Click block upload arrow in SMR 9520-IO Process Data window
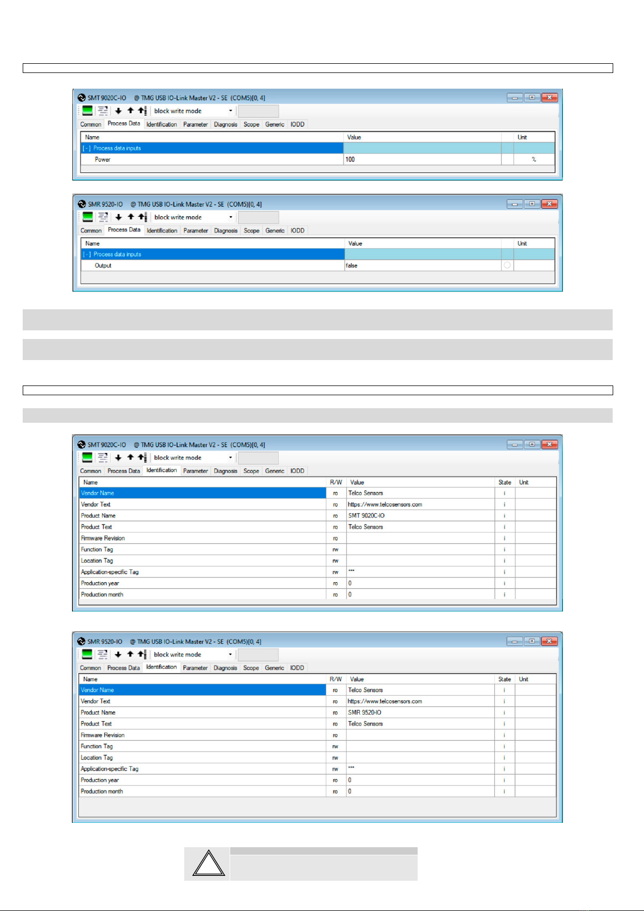Viewport: 644px width, 911px height. click(142, 217)
